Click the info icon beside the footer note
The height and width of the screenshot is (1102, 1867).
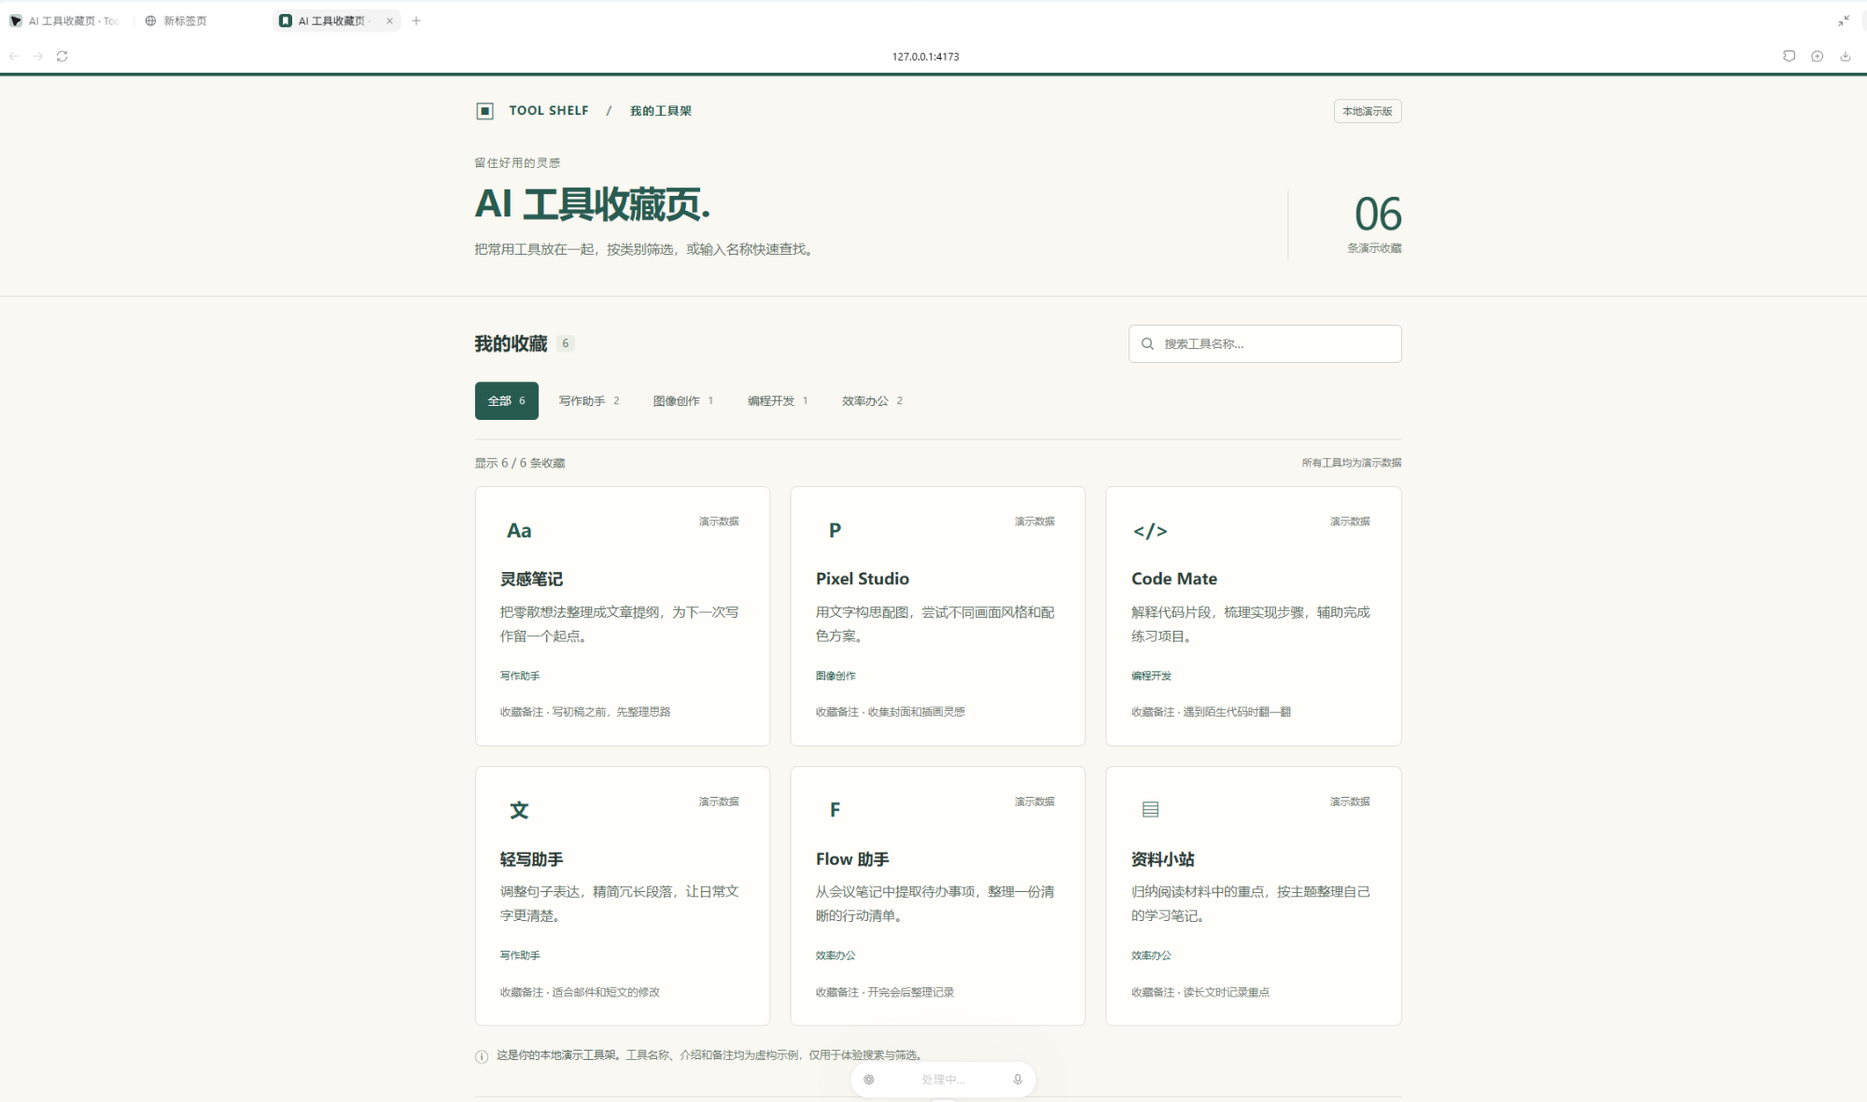(482, 1056)
